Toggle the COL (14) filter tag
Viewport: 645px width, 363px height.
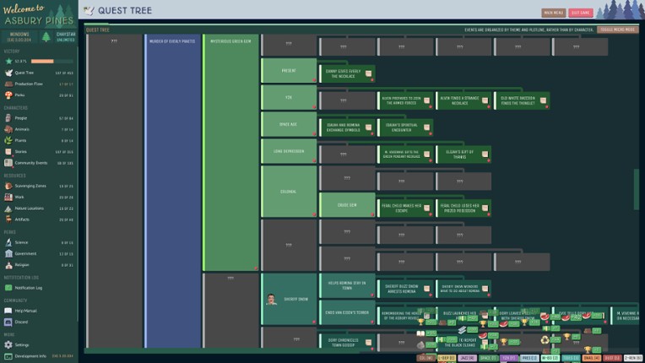pos(425,358)
